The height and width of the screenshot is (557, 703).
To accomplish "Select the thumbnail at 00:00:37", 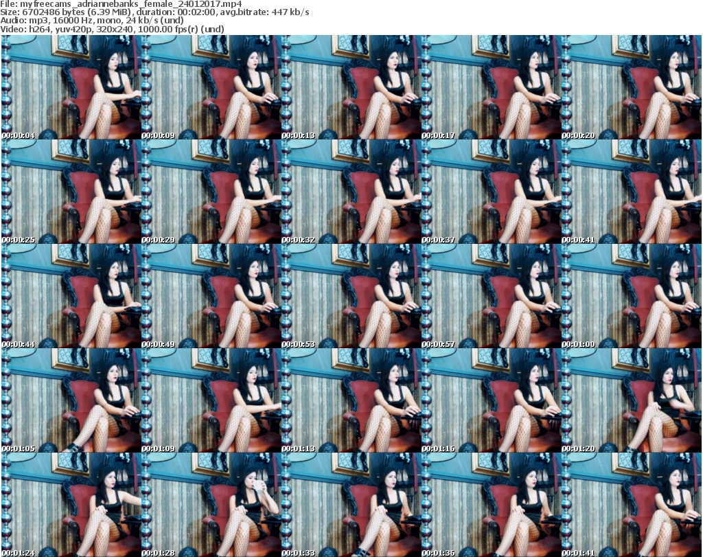I will point(491,192).
